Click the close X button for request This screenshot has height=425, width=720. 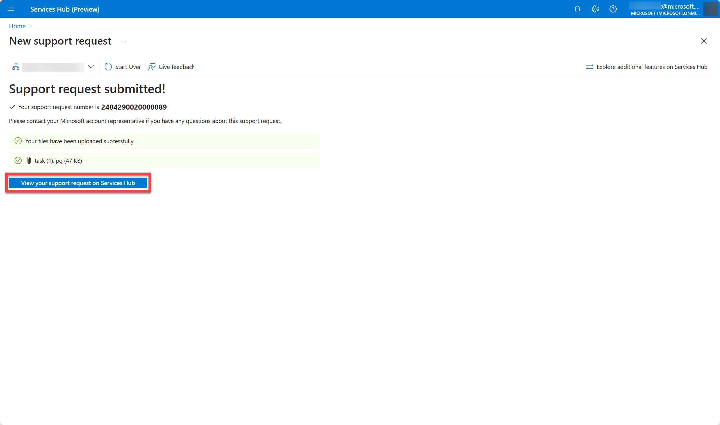[x=704, y=41]
